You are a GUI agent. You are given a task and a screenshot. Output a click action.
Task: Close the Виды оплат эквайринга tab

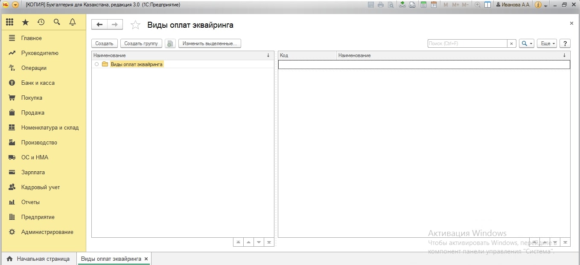tap(146, 259)
